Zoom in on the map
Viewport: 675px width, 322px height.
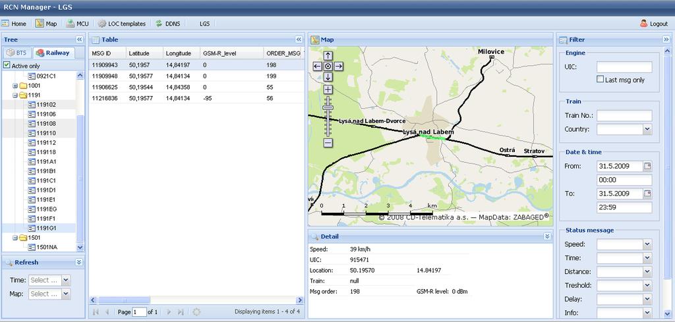pyautogui.click(x=328, y=90)
